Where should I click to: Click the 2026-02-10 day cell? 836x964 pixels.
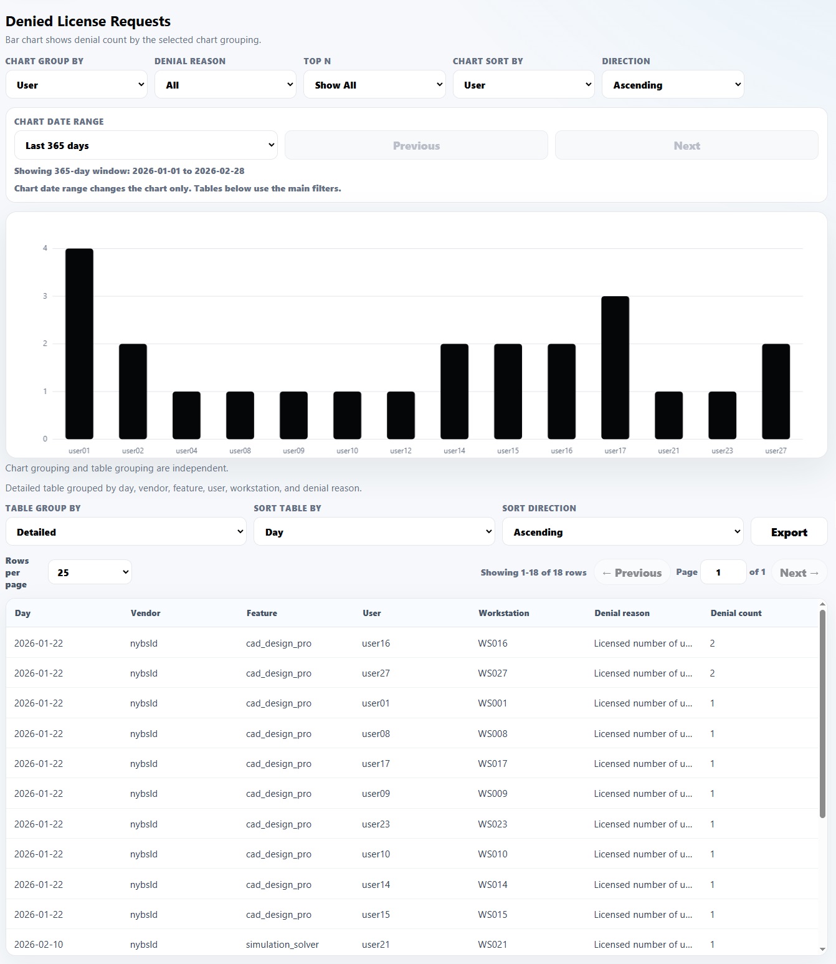[39, 944]
